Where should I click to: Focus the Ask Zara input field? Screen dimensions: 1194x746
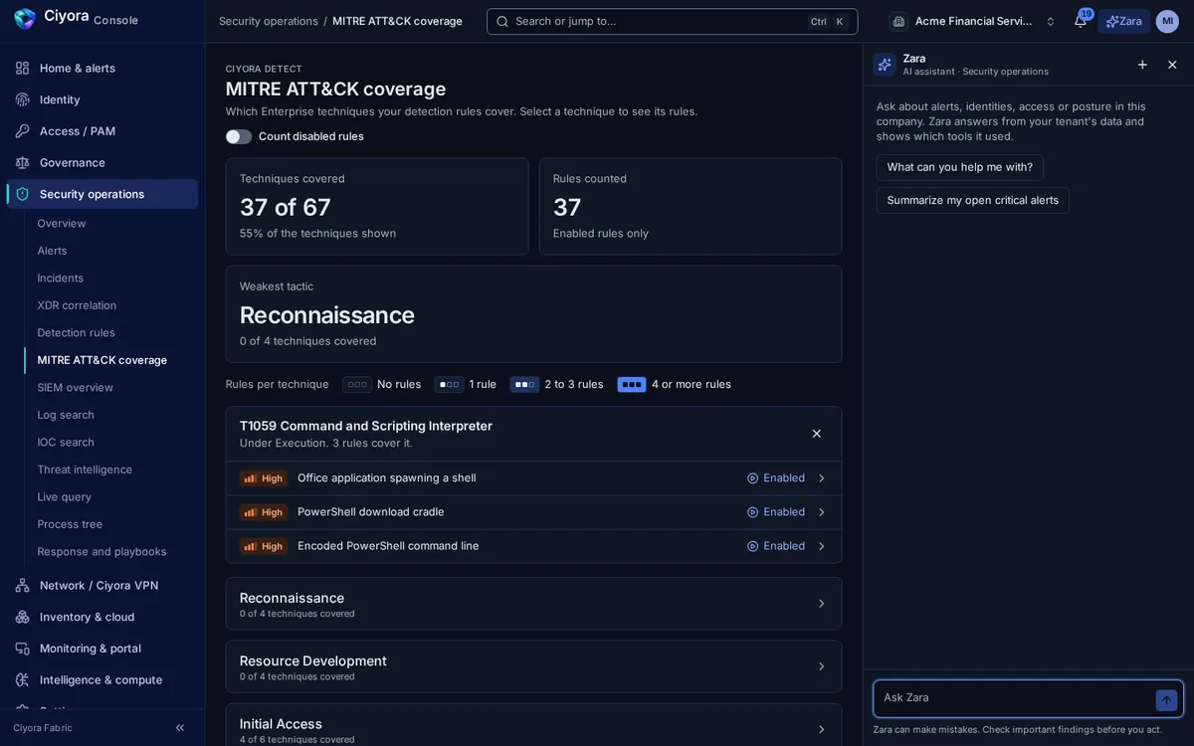point(1015,698)
